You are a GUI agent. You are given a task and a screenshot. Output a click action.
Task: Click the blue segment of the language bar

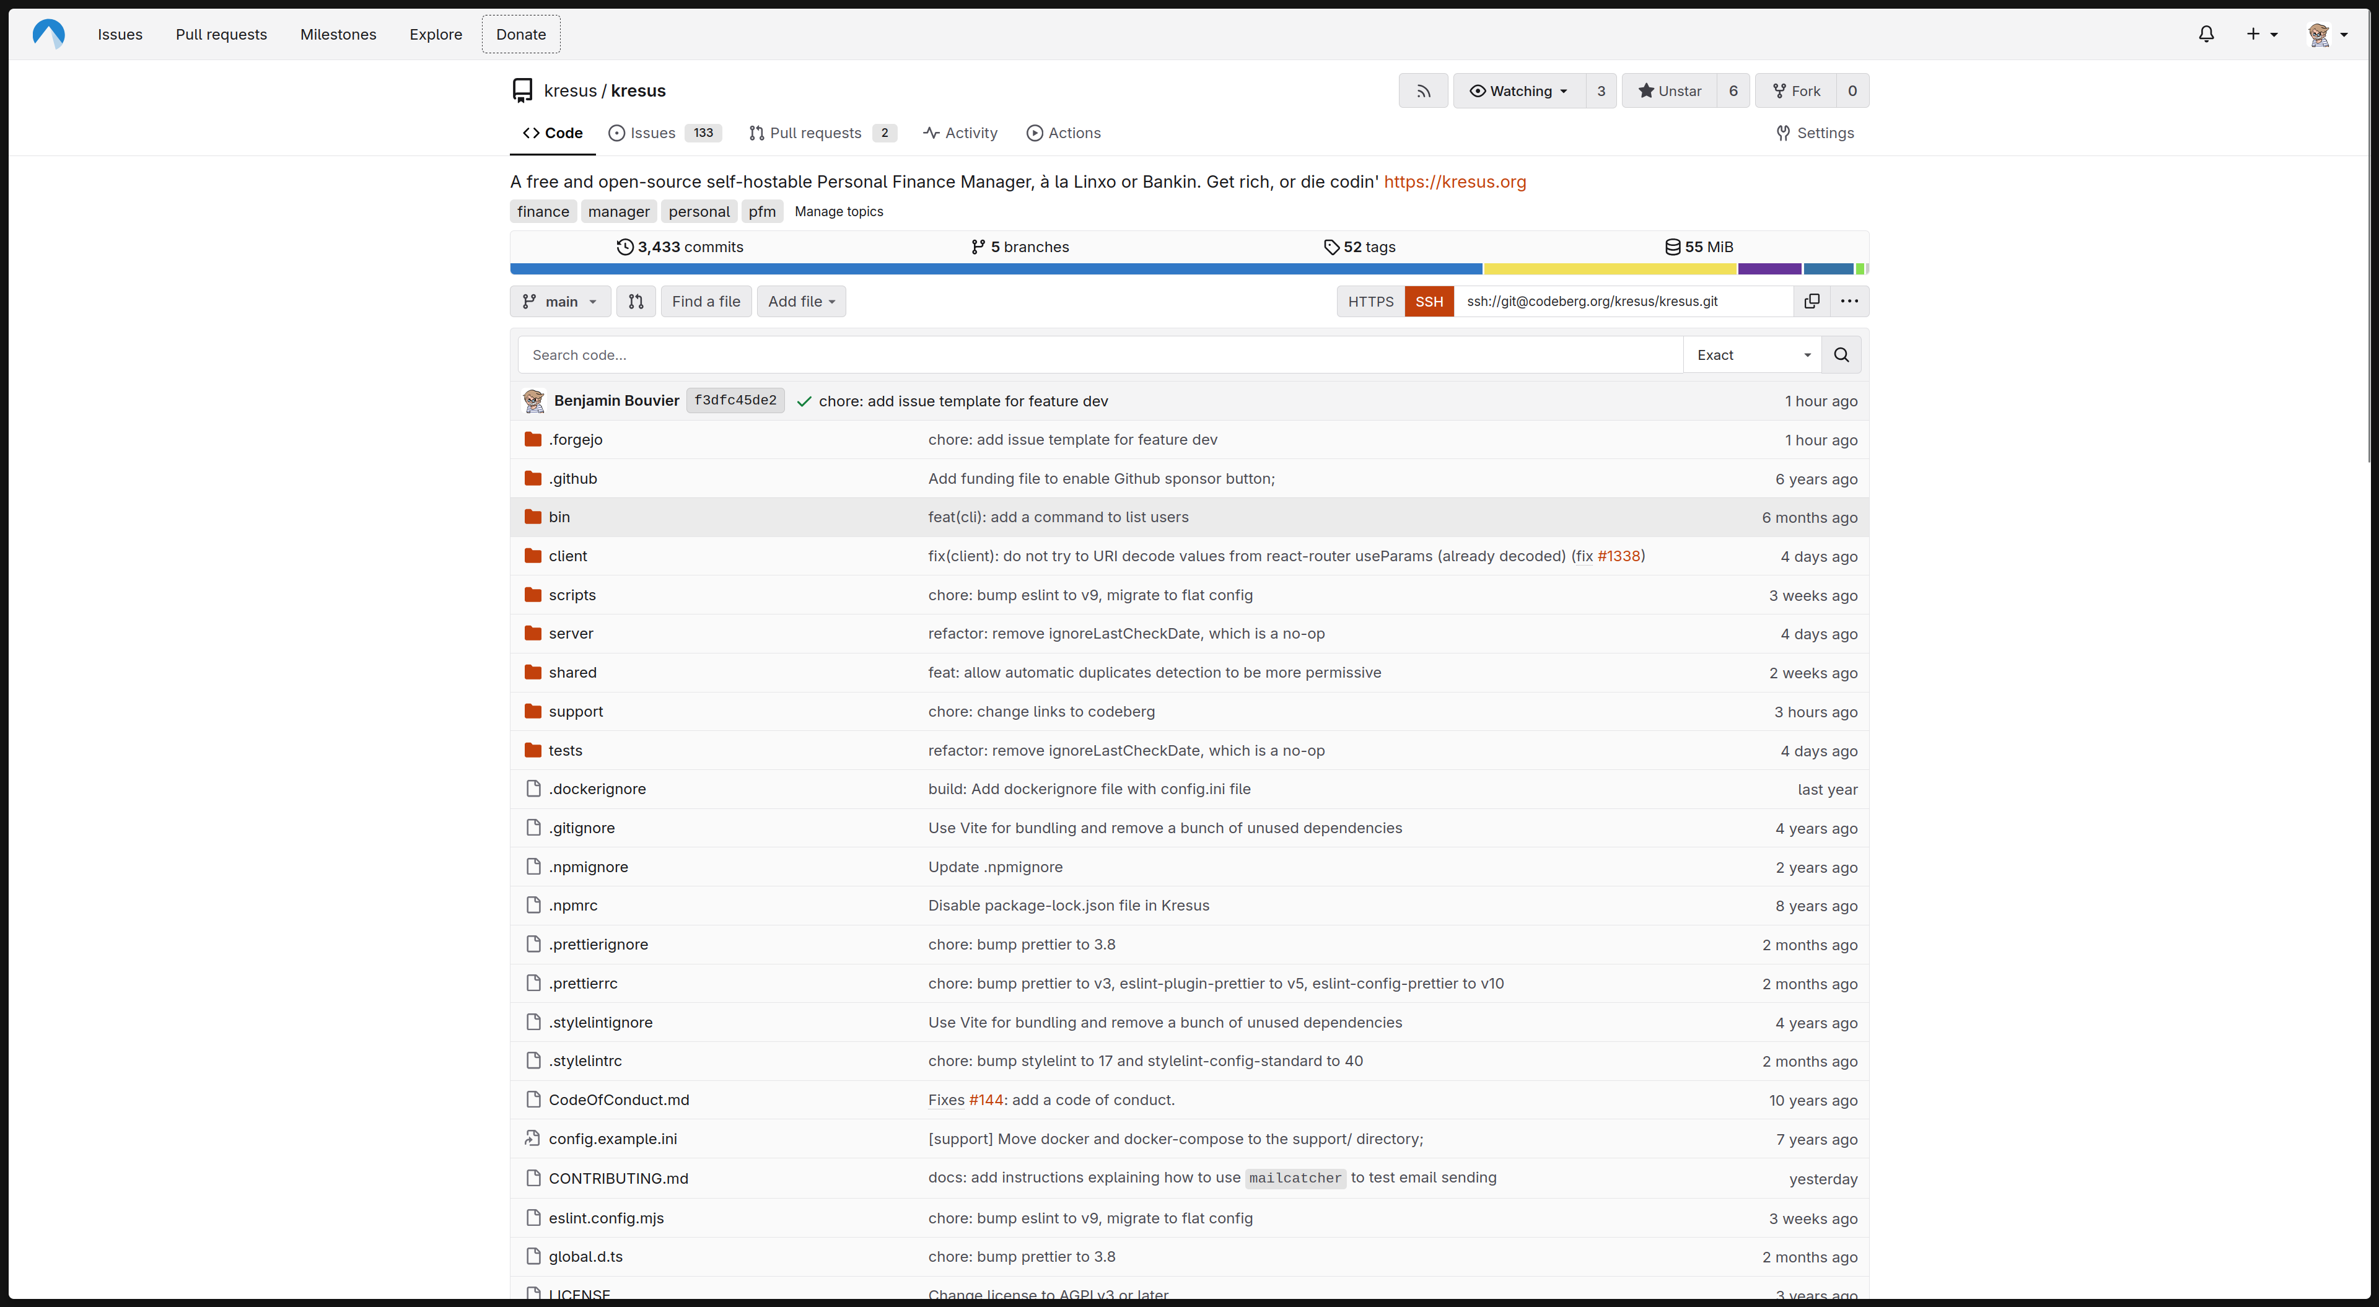click(x=996, y=269)
